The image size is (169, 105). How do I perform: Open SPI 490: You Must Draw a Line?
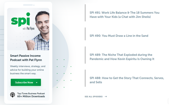pyautogui.click(x=119, y=36)
